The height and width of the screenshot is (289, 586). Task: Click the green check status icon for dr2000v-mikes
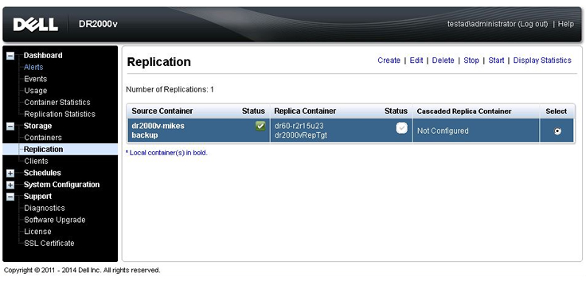(x=260, y=127)
